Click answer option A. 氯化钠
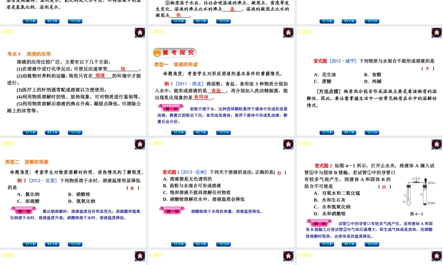The image size is (443, 265). coord(28,194)
